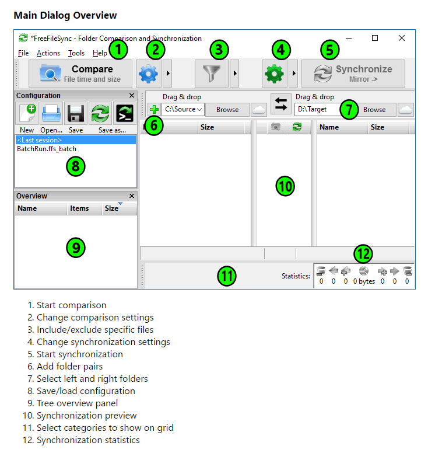Image resolution: width=421 pixels, height=453 pixels.
Task: Click Save as sync-job green arrows icon
Action: click(100, 113)
